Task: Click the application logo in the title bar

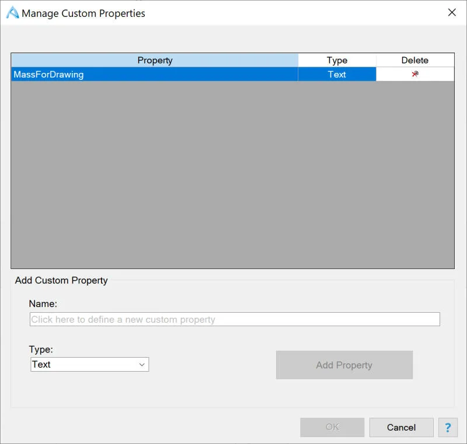Action: [x=12, y=13]
